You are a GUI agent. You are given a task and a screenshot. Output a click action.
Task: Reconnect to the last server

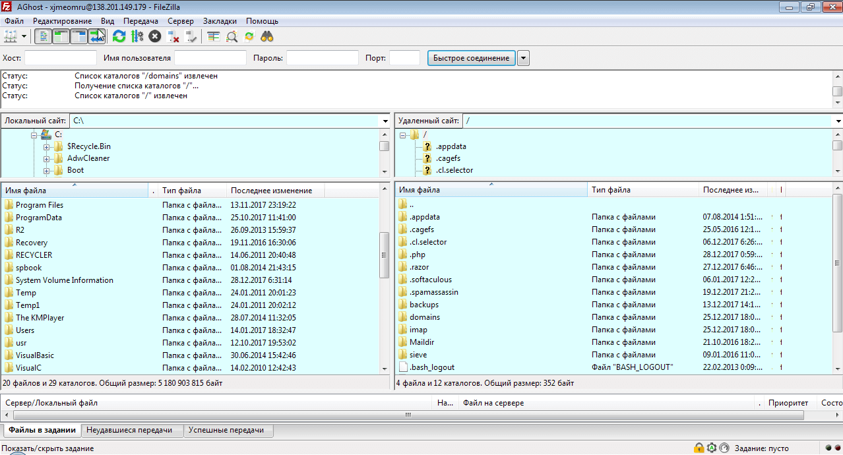click(x=191, y=36)
